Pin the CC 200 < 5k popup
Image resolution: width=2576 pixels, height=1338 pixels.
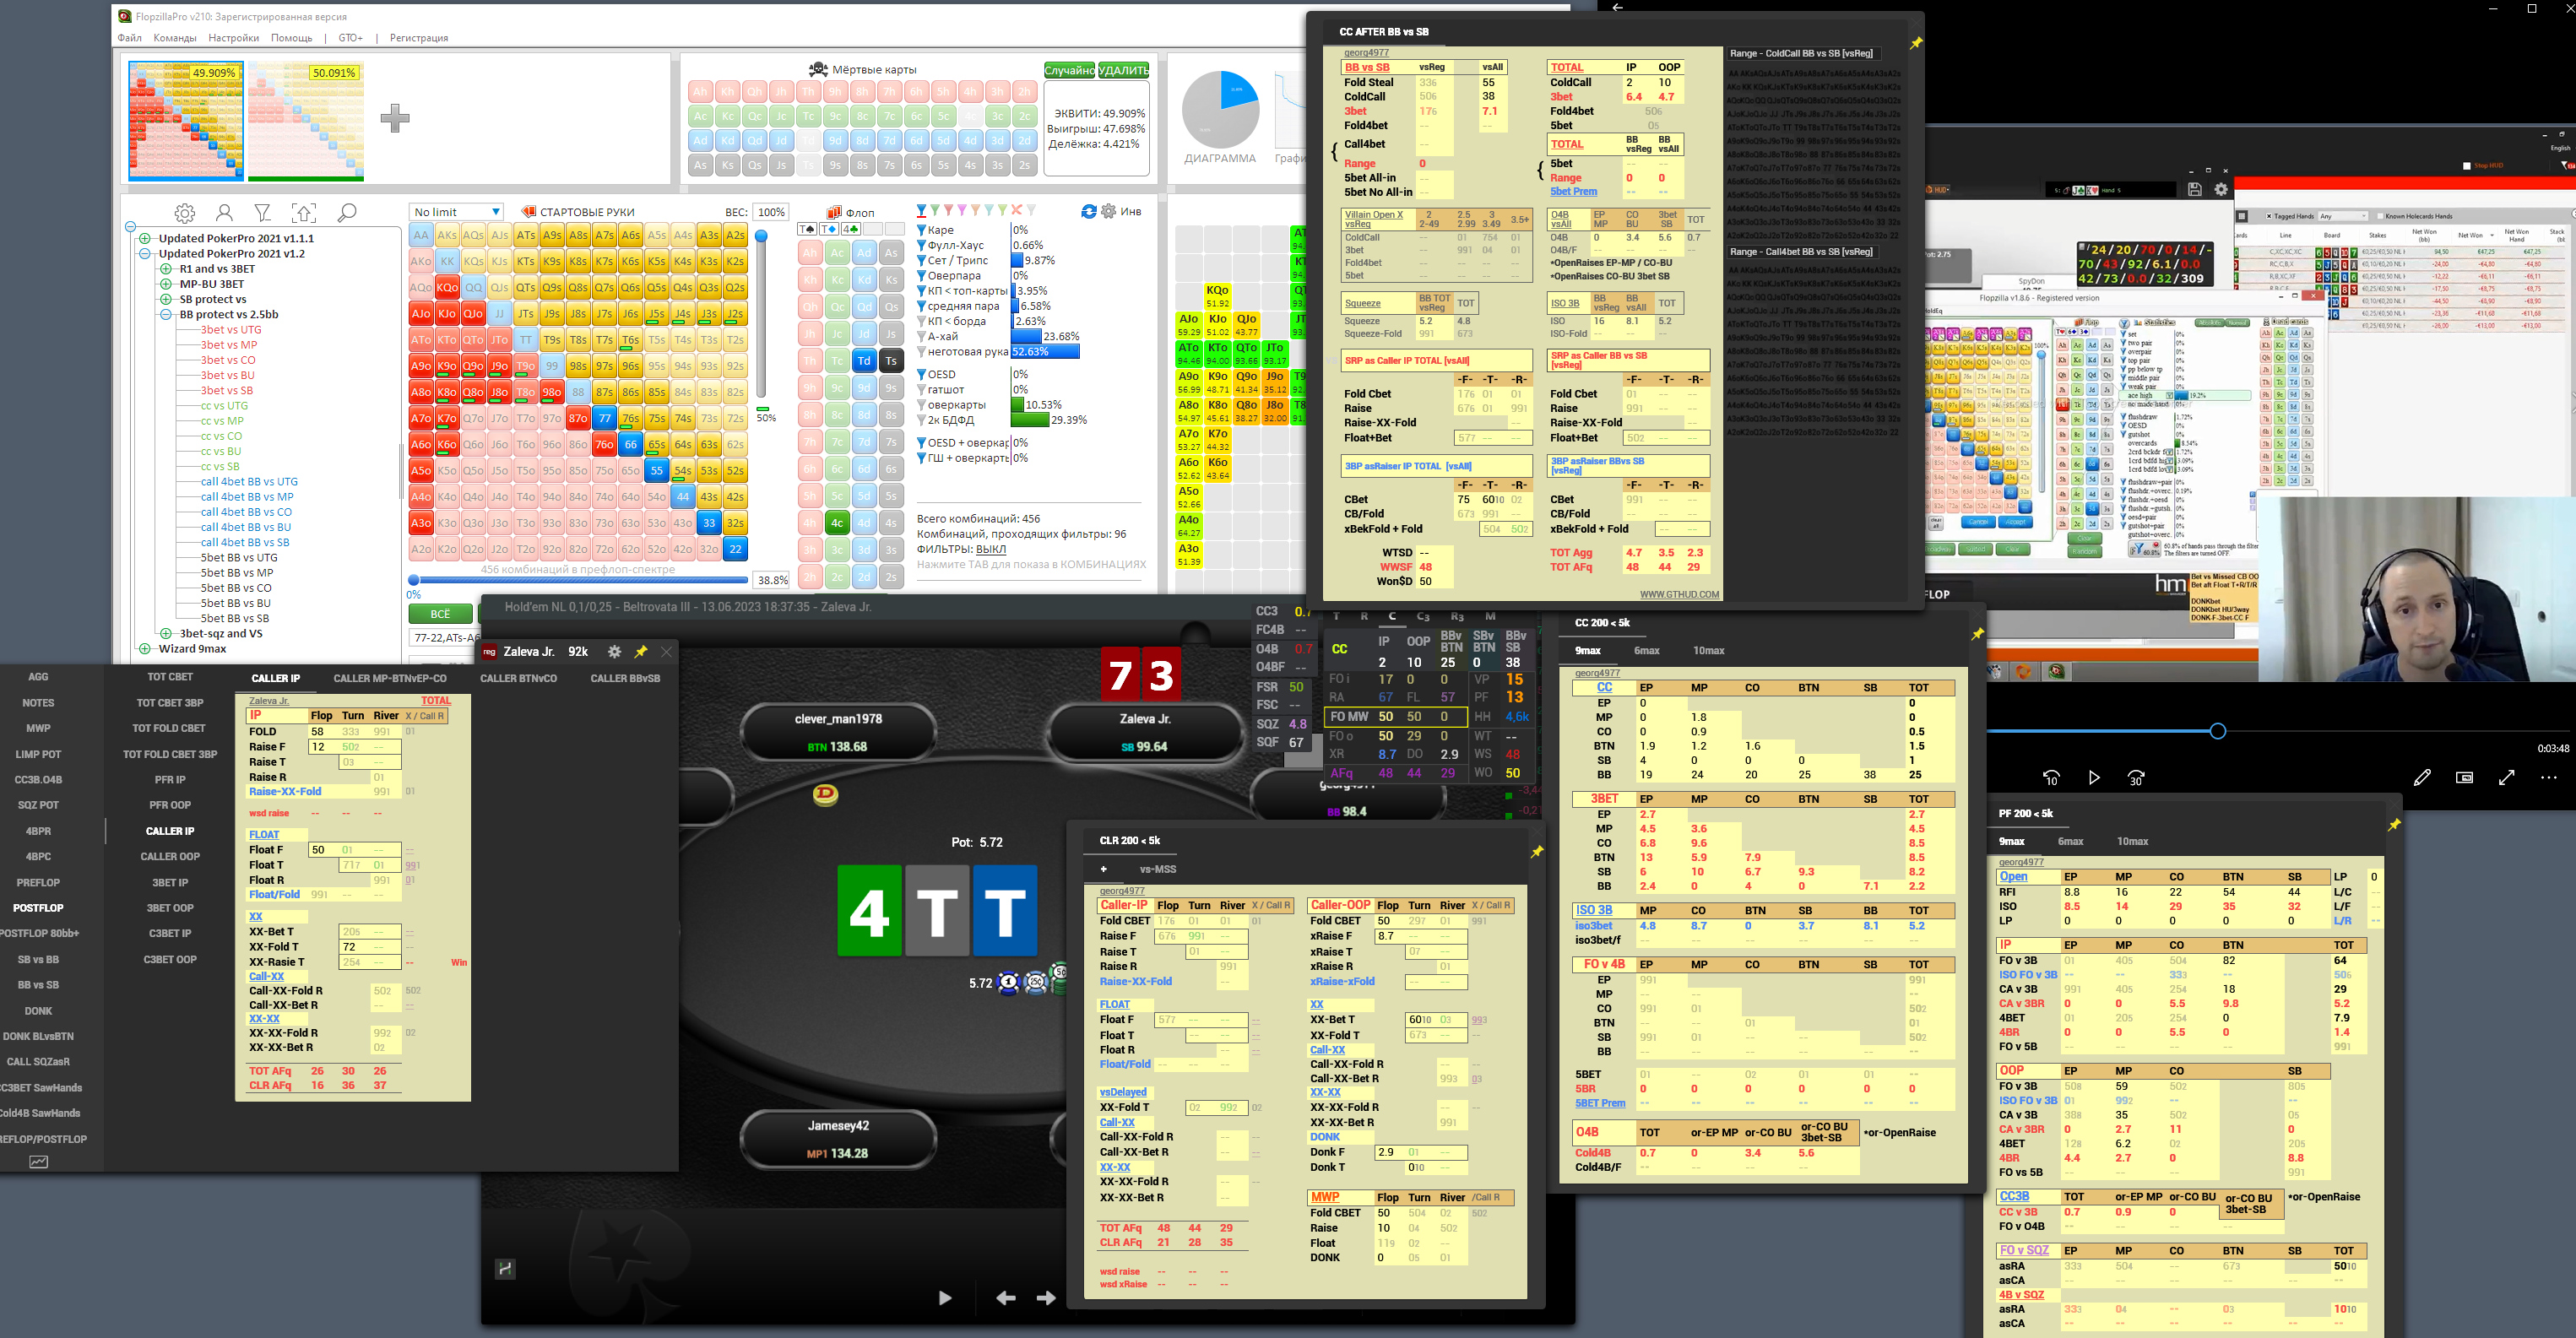pyautogui.click(x=1977, y=633)
